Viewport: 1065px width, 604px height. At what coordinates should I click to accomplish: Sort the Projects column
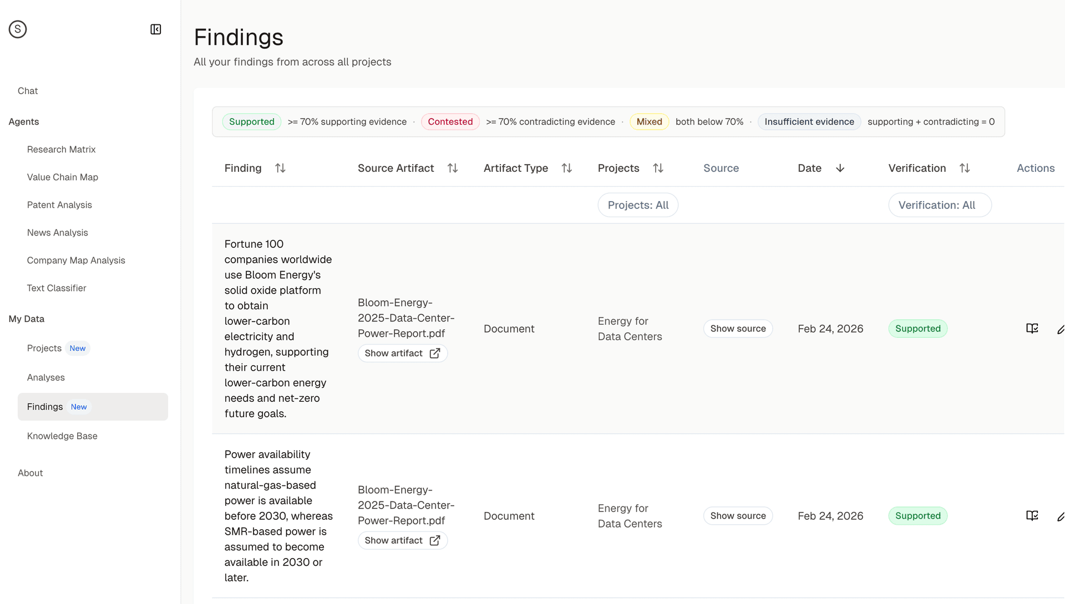658,168
